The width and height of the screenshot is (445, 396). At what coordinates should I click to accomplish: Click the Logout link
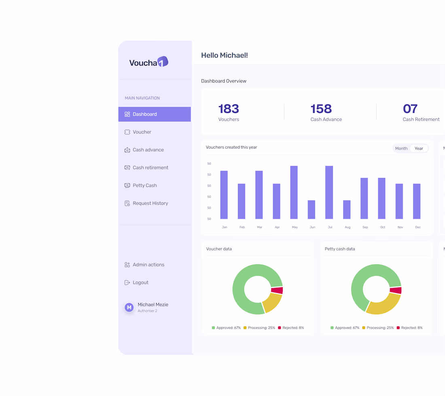tap(140, 282)
